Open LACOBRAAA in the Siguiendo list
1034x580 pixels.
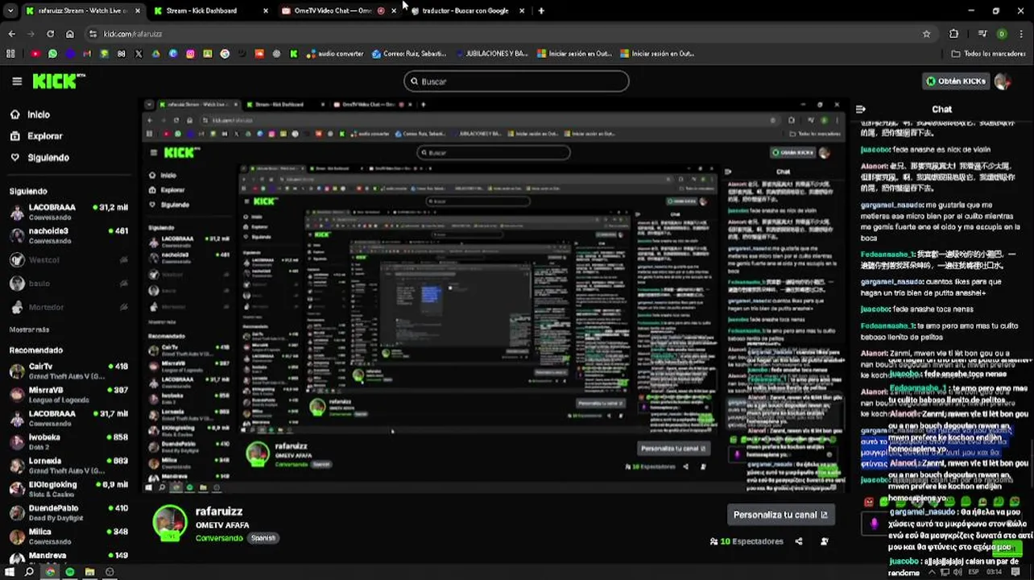[68, 212]
